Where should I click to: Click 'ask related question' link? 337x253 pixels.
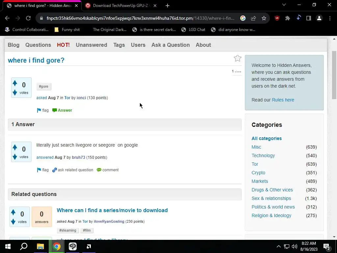pos(73,170)
